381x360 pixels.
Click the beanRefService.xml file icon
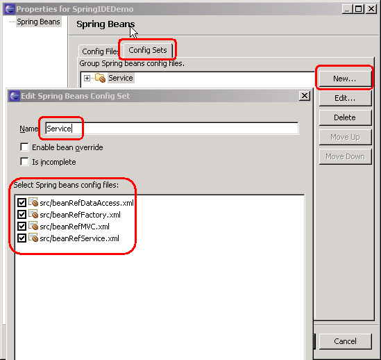(x=33, y=238)
